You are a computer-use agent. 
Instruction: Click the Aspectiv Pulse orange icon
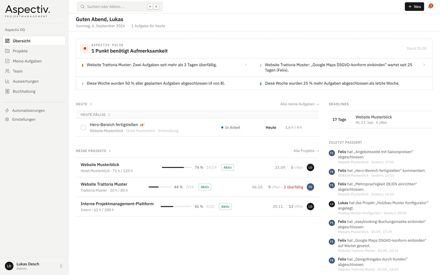click(x=85, y=48)
